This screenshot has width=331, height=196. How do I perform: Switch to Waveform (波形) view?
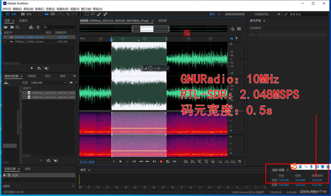(x=11, y=14)
